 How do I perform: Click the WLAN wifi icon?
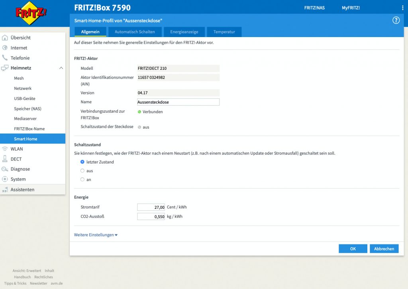click(5, 149)
